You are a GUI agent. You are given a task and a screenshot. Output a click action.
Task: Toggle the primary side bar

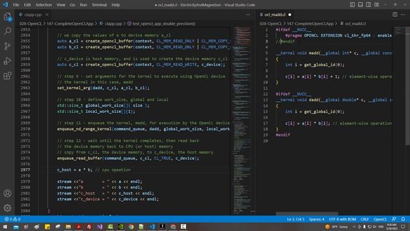click(x=352, y=4)
